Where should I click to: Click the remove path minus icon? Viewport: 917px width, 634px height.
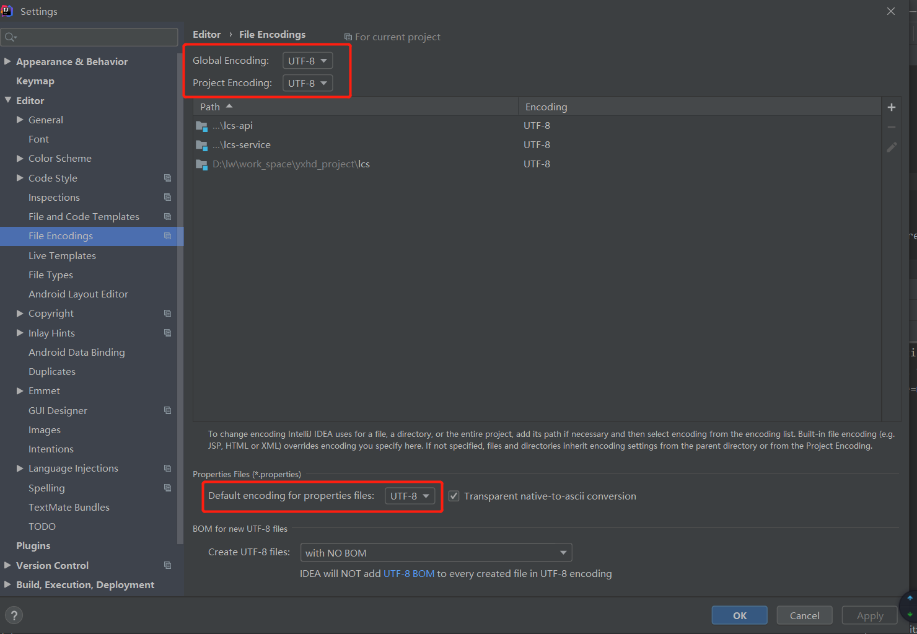point(892,127)
